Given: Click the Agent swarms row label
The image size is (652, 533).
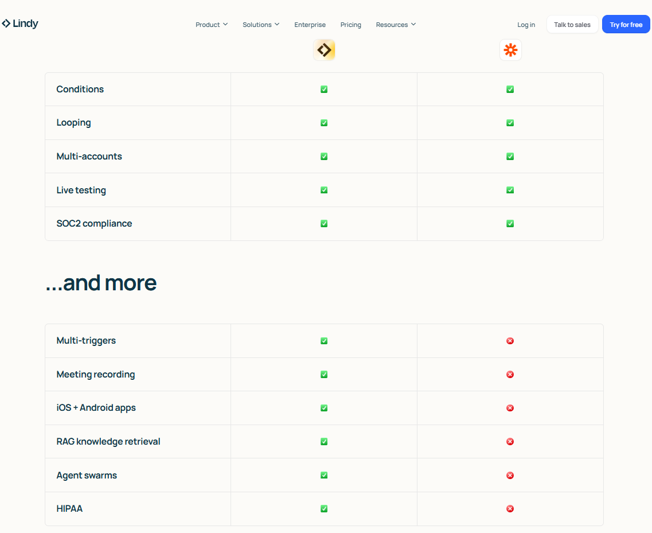Looking at the screenshot, I should point(87,475).
